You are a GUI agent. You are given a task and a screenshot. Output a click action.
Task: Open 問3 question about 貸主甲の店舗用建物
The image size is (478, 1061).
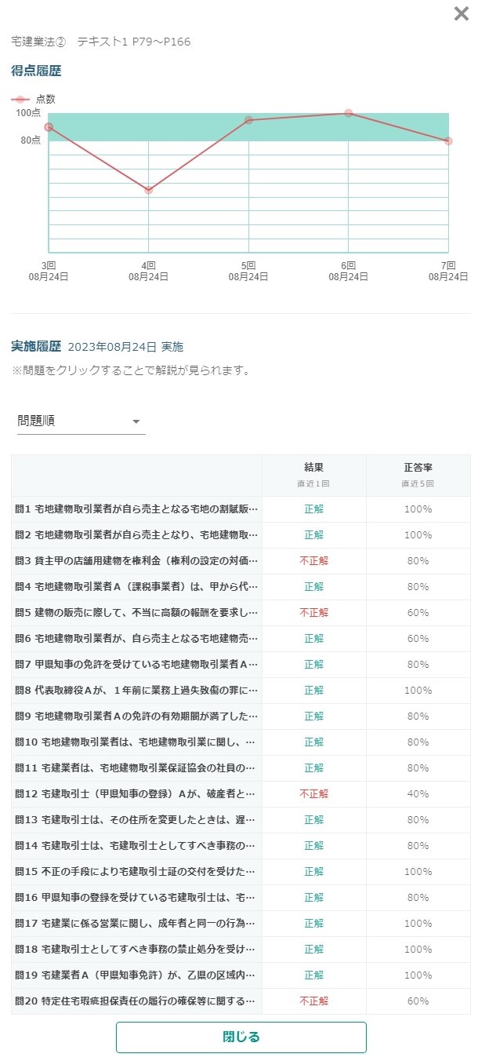point(241,561)
